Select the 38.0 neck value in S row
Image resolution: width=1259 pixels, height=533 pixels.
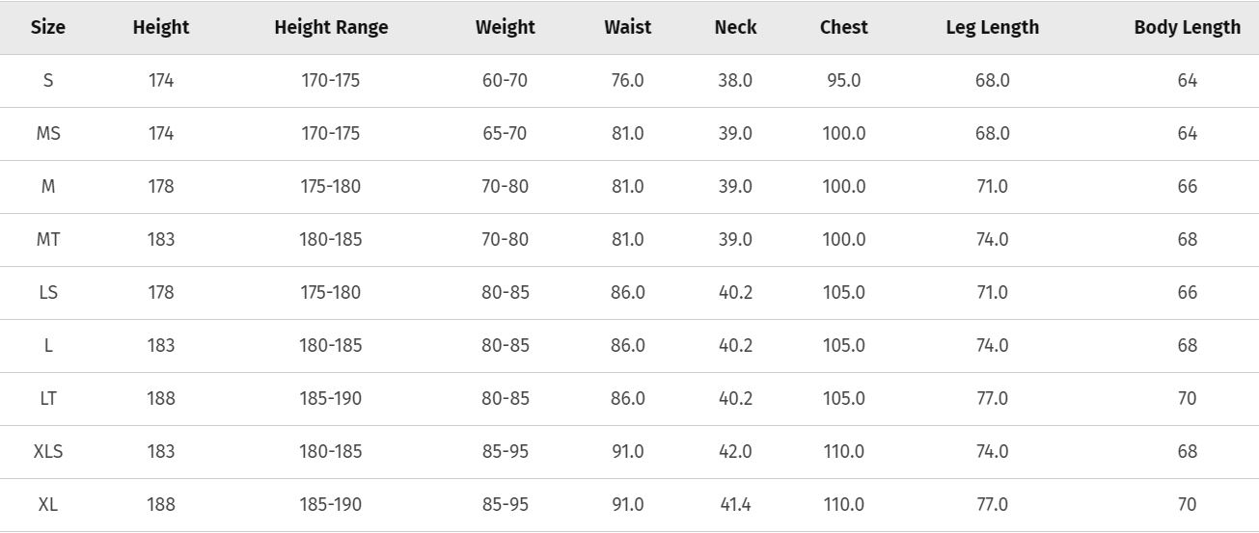[x=735, y=80]
